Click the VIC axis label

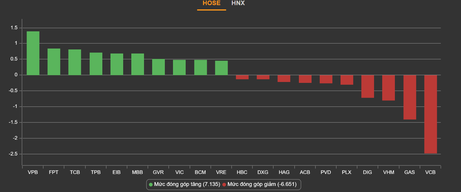(179, 172)
